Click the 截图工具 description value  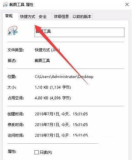click(x=42, y=61)
